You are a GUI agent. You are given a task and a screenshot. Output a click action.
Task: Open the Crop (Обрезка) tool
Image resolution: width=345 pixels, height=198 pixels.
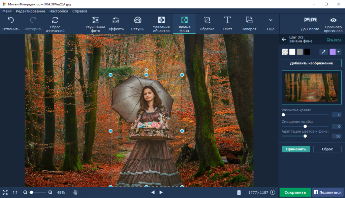pos(207,20)
